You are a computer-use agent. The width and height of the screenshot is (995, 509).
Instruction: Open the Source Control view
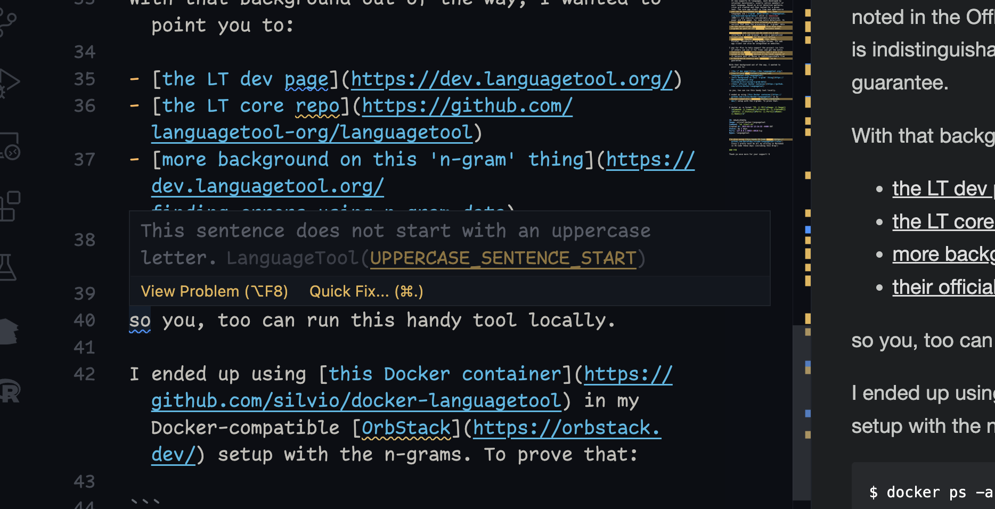[x=7, y=21]
